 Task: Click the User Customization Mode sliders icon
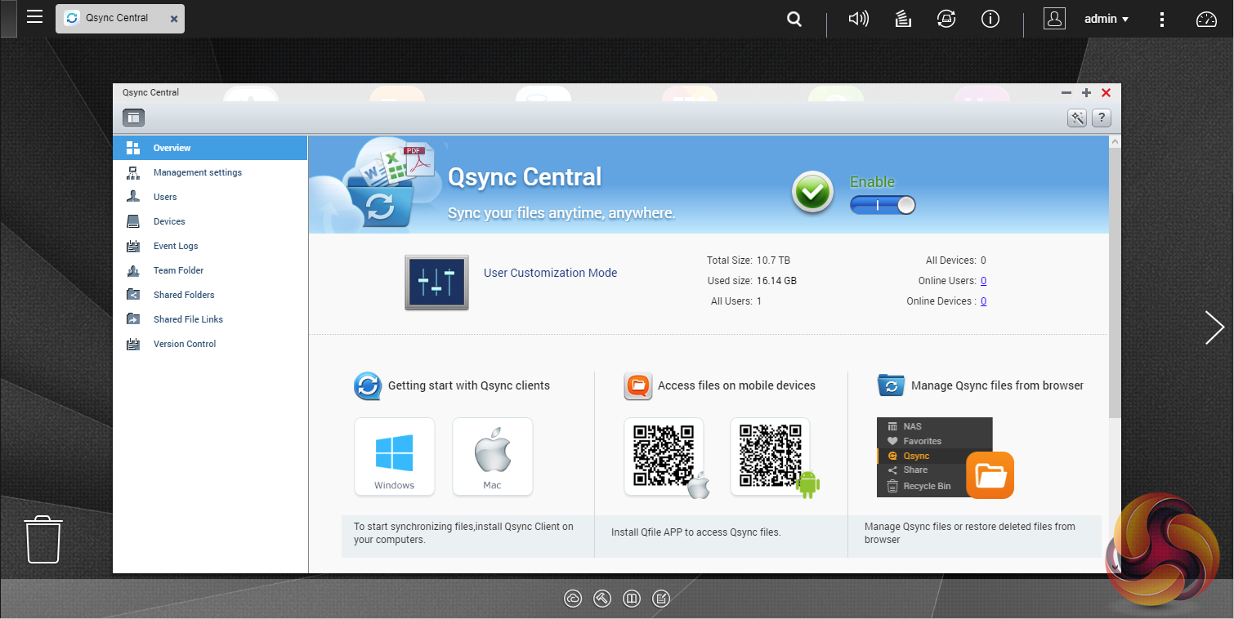coord(437,283)
